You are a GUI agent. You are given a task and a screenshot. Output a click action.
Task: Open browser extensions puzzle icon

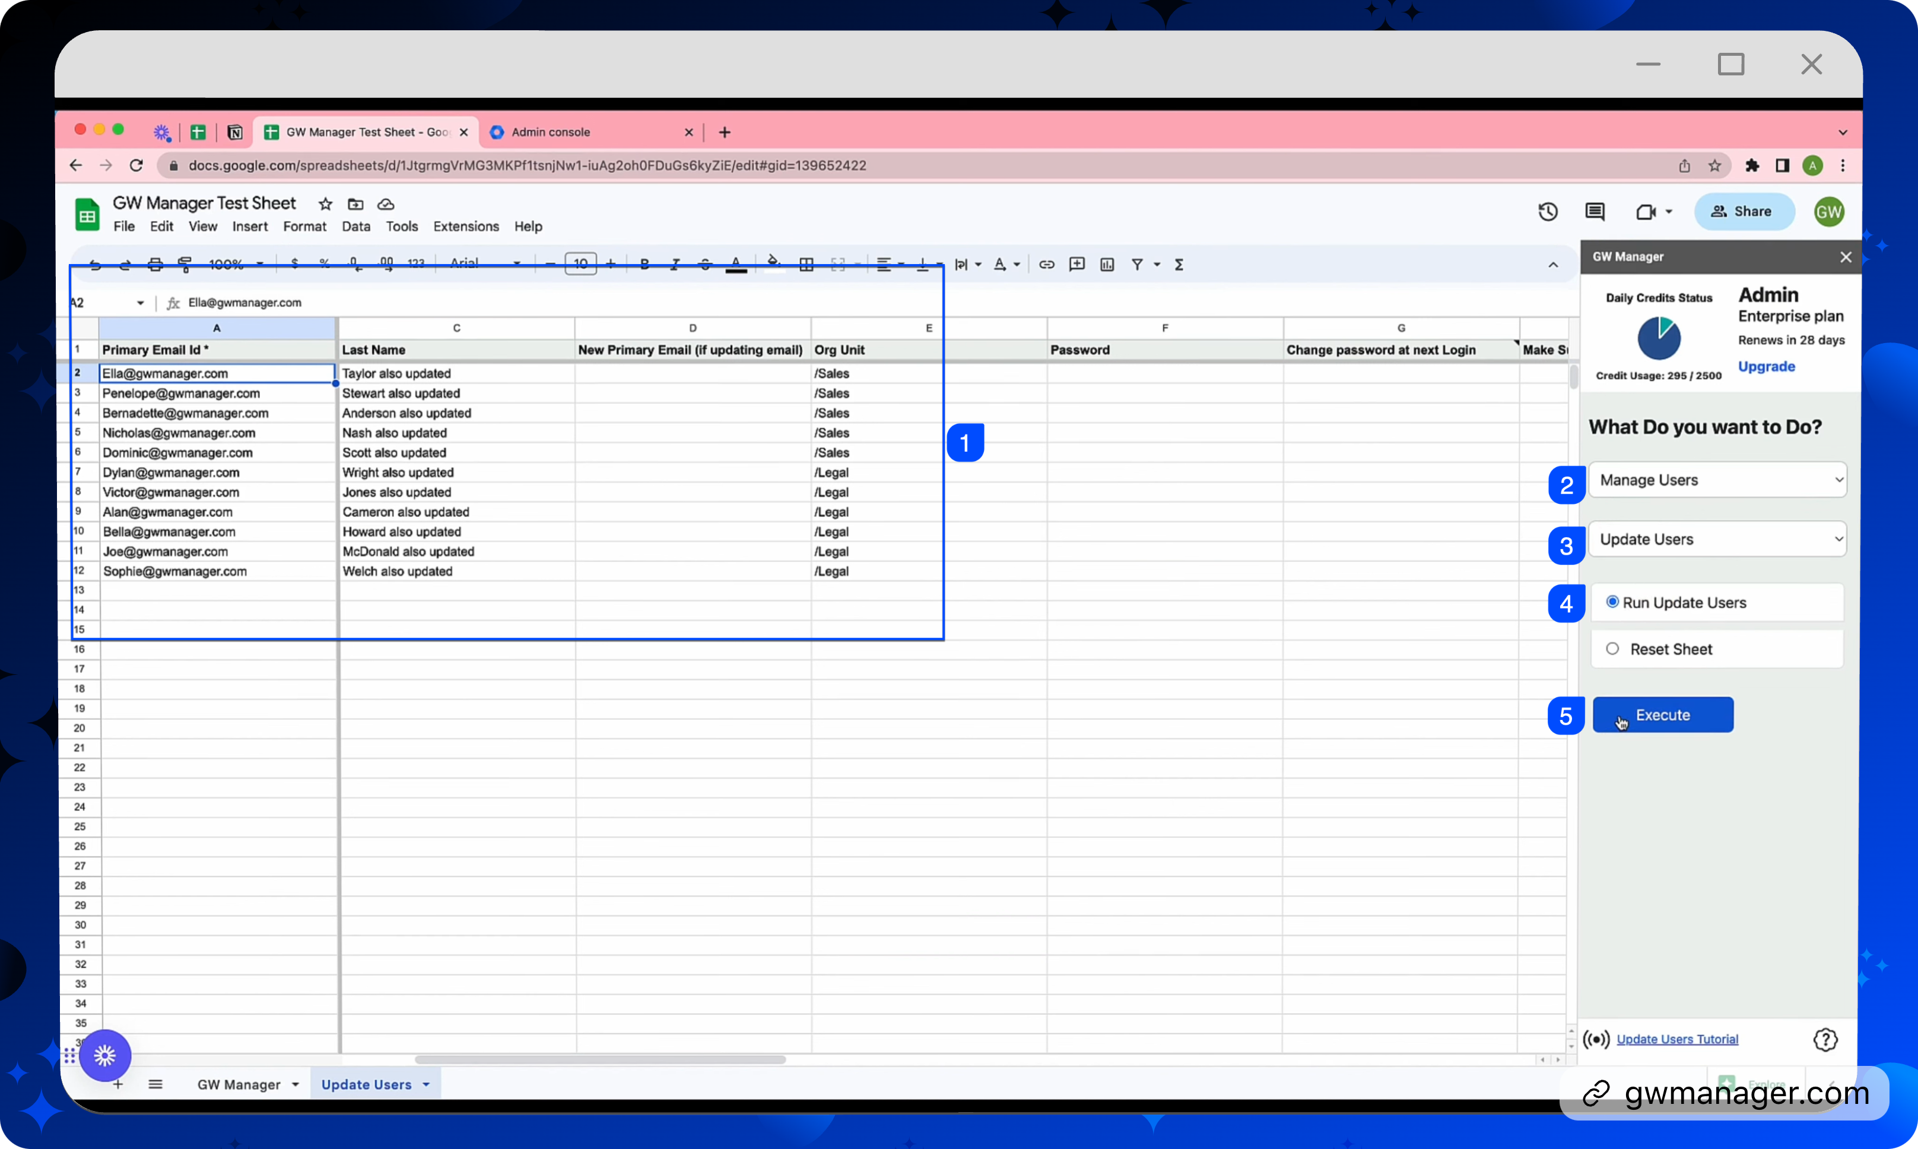pos(1752,166)
